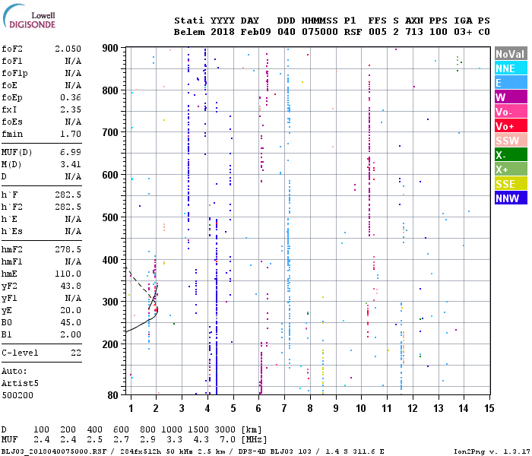Click the 2 MHz frequency axis label

pyautogui.click(x=156, y=408)
